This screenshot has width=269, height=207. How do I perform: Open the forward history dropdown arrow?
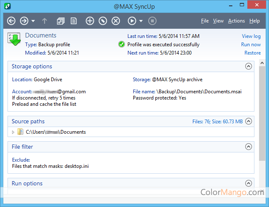pos(33,21)
